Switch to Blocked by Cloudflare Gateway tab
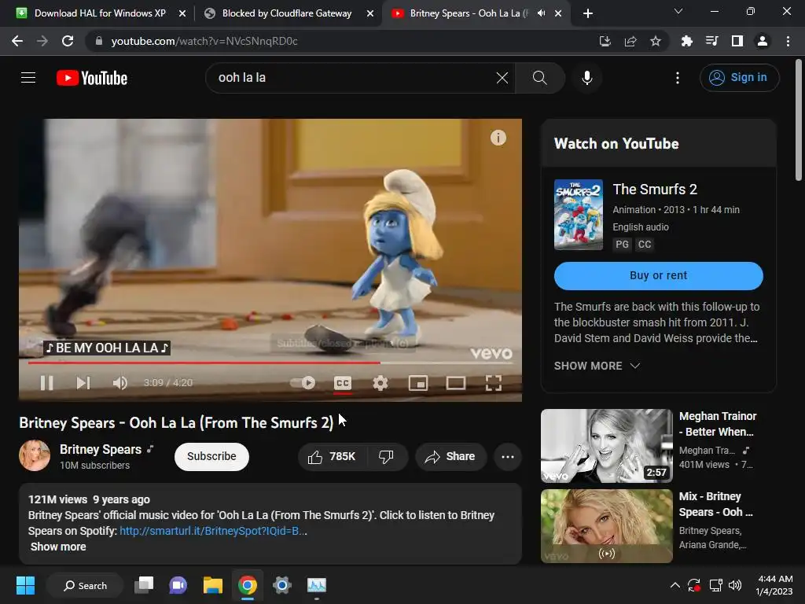The image size is (805, 604). (286, 13)
